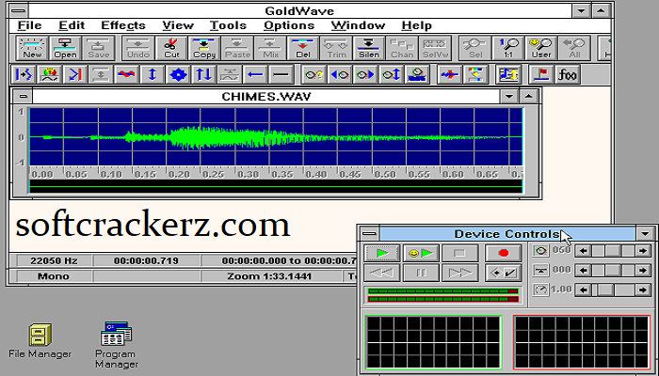659x376 pixels.
Task: Click the disc with up-down arrow icon
Action: tap(392, 74)
